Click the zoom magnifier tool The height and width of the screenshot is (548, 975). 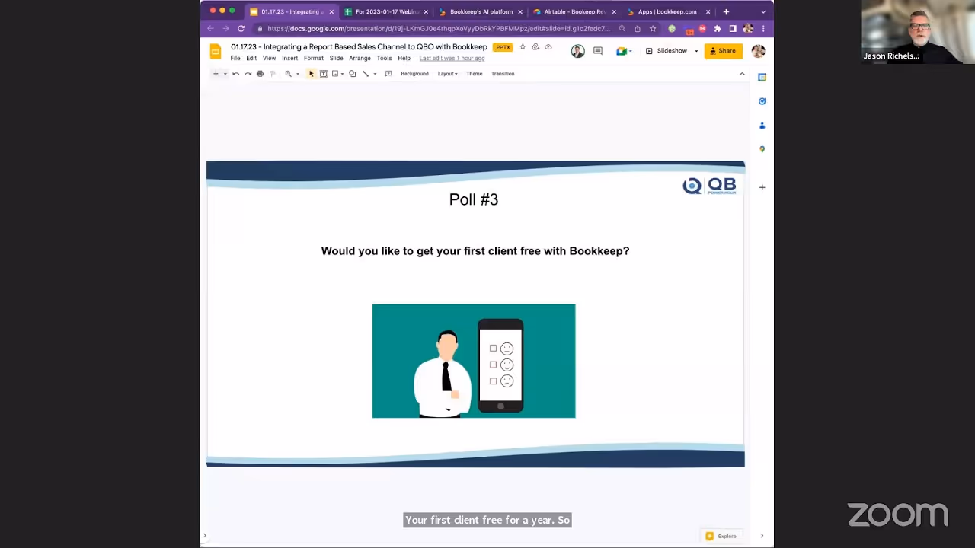pyautogui.click(x=288, y=74)
